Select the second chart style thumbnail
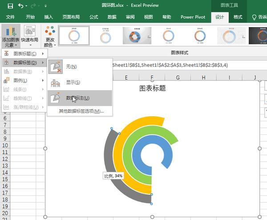Image resolution: width=267 pixels, height=220 pixels. click(x=105, y=35)
